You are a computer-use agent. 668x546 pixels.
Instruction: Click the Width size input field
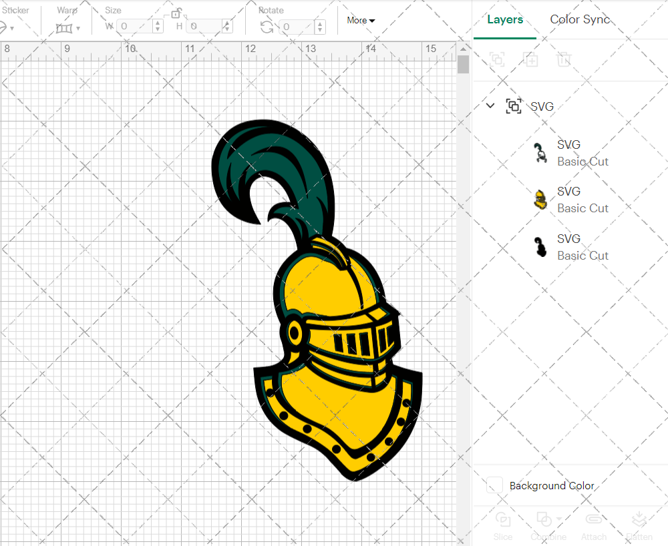pos(134,27)
